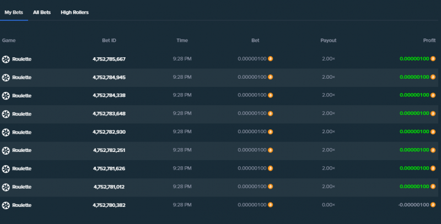Click the Payout column header
Viewport: 441px width, 224px height.
329,40
